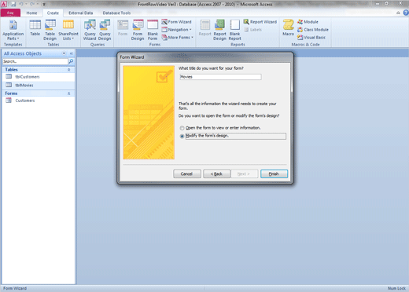Open the Navigation forms dropdown
This screenshot has width=409, height=292.
[176, 30]
